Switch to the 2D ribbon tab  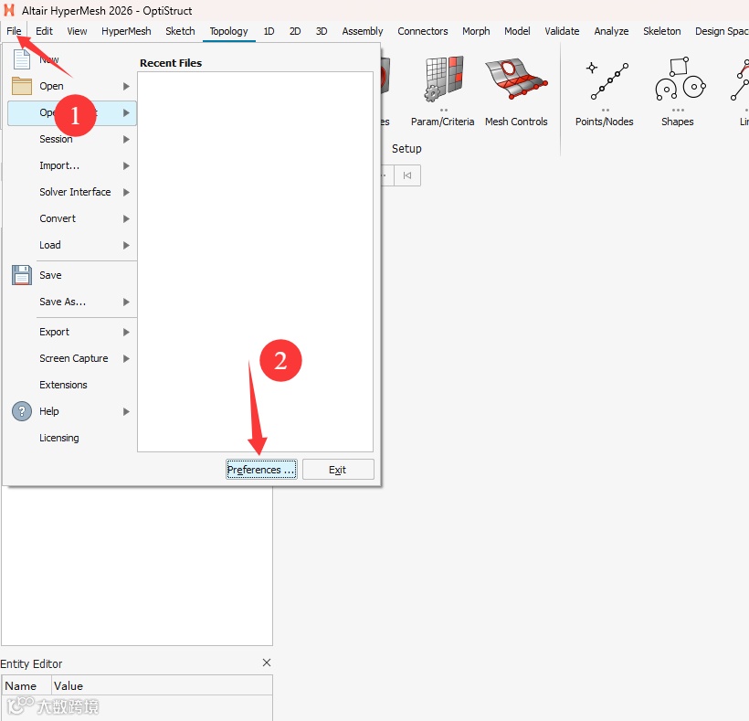[x=295, y=31]
